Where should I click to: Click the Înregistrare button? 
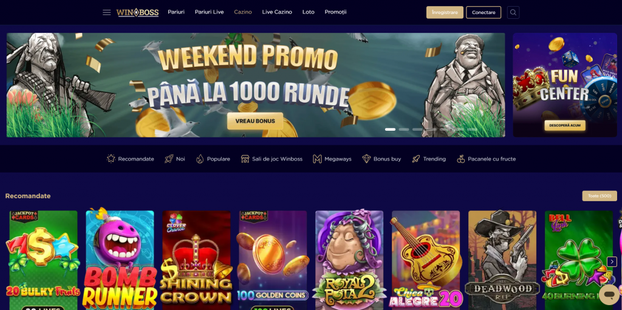[x=445, y=12]
